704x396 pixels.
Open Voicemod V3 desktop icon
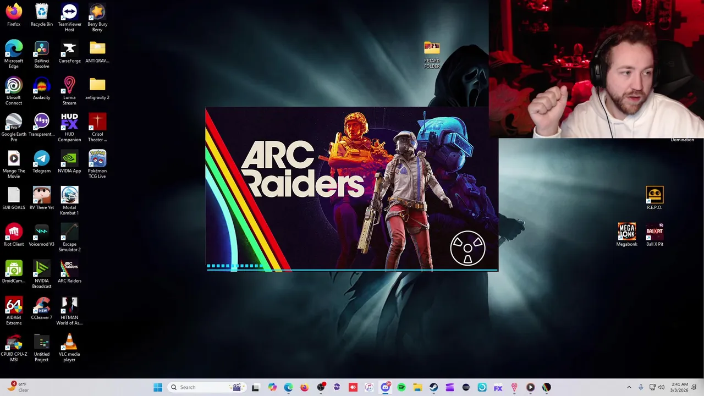tap(42, 235)
